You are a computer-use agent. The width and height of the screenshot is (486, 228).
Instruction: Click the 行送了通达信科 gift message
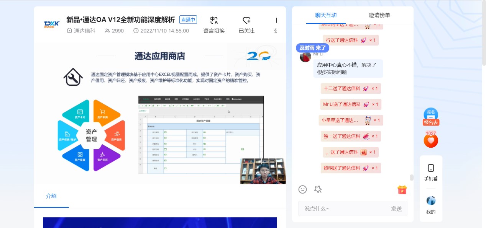[351, 40]
